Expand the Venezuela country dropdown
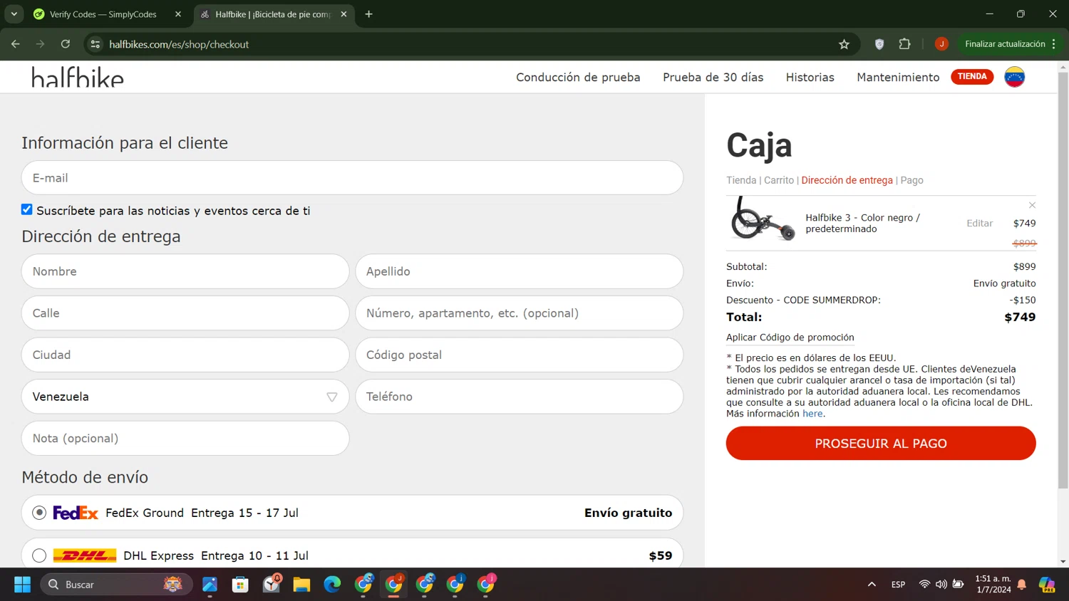This screenshot has width=1069, height=601. (185, 397)
